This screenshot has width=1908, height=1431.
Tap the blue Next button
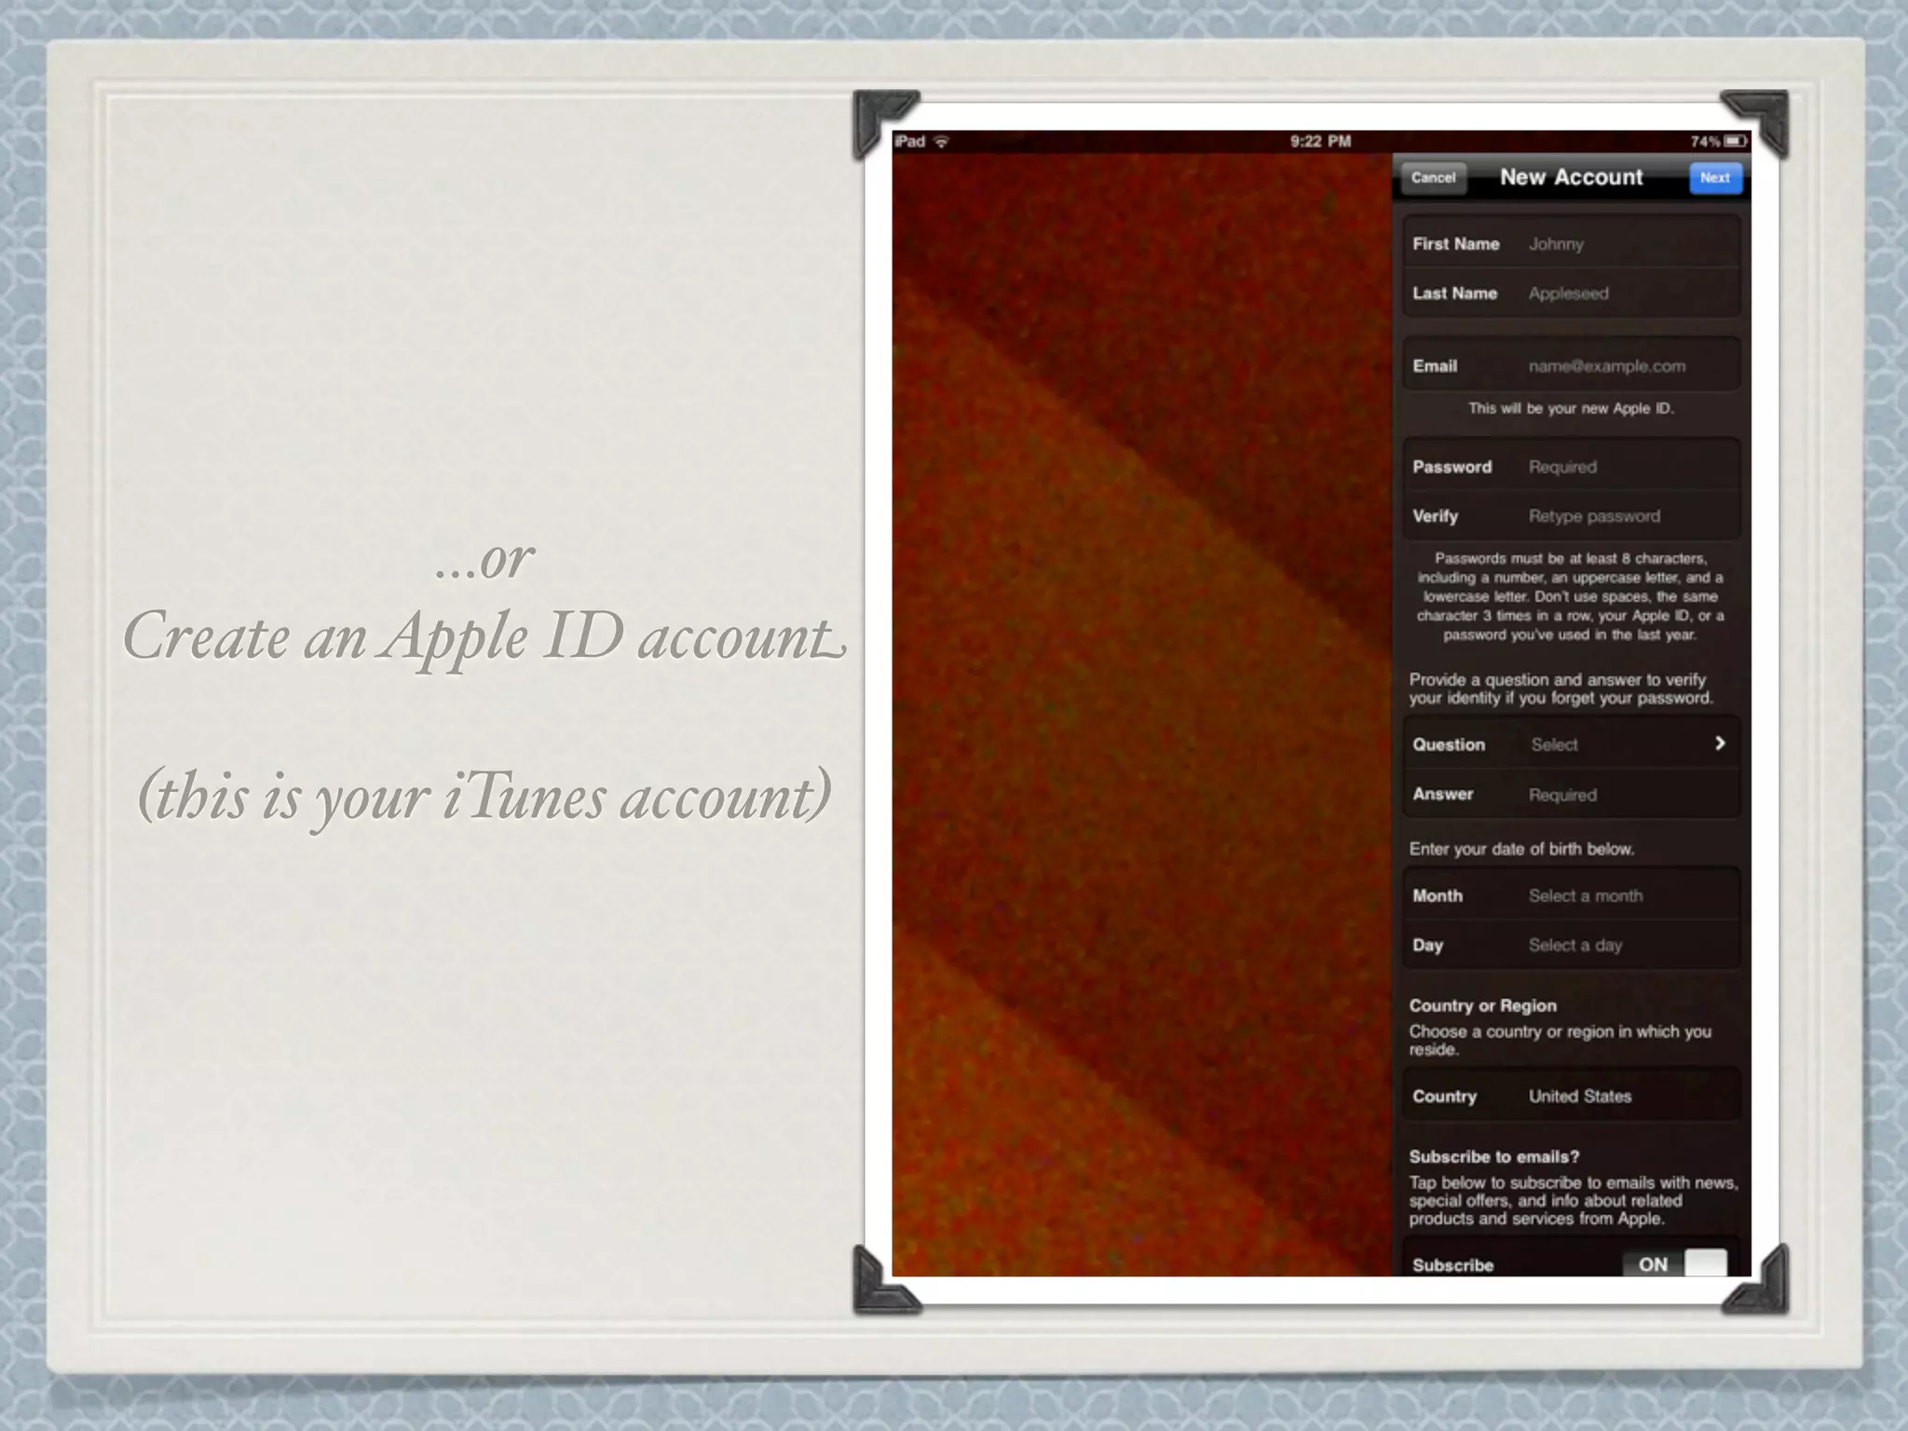click(1715, 177)
